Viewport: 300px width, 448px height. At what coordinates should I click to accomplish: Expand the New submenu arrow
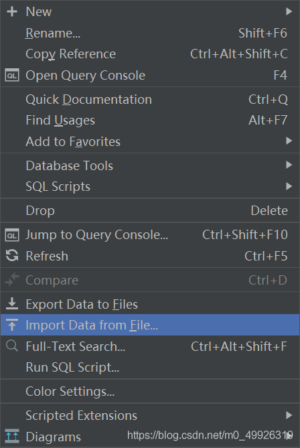pos(289,11)
